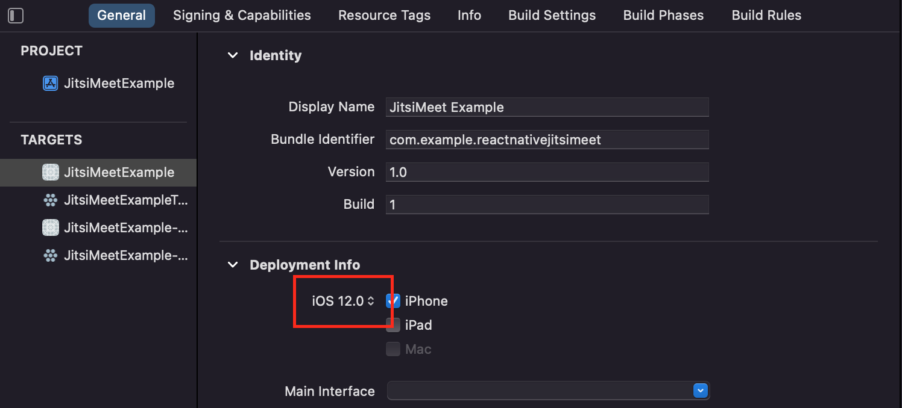Switch to the Info tab
Image resolution: width=902 pixels, height=408 pixels.
tap(469, 16)
